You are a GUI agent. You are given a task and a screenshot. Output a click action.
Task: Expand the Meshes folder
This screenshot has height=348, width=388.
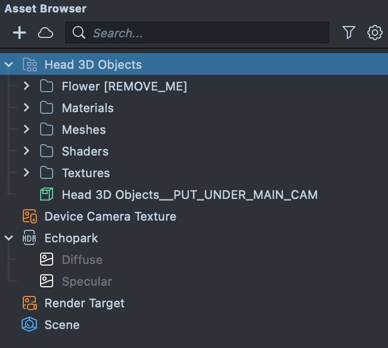[x=26, y=130]
